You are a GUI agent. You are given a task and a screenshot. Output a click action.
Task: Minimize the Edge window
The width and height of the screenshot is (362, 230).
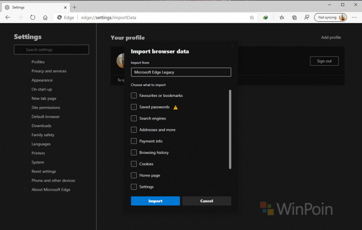click(329, 5)
